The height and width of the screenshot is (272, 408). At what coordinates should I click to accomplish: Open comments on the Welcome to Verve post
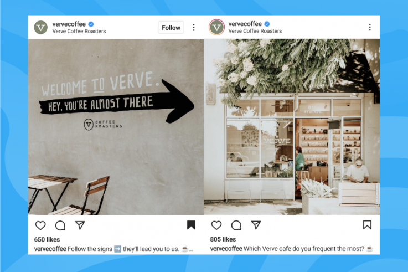coord(60,225)
